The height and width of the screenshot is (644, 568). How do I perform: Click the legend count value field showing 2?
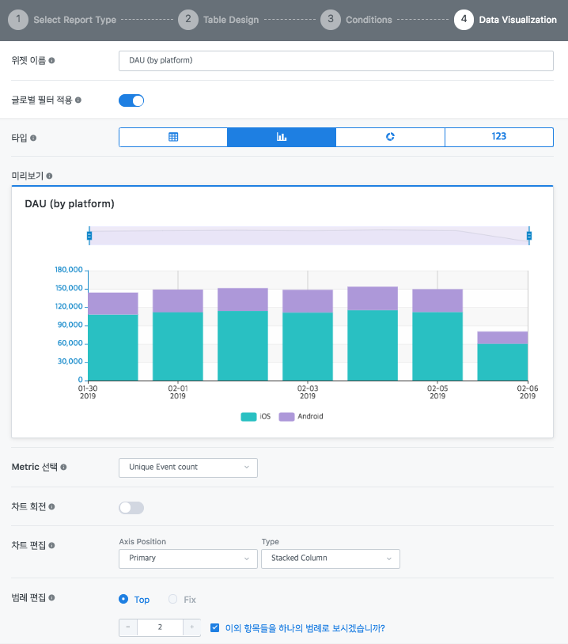coord(160,627)
